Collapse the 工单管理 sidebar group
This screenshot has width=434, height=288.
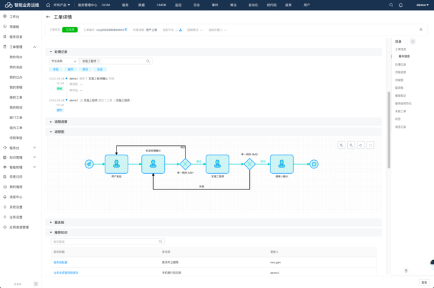pos(34,47)
